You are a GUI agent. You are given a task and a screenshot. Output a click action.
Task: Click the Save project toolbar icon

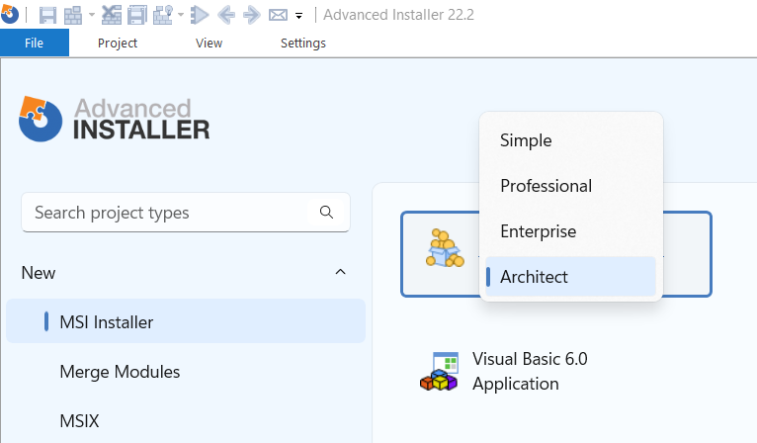(x=47, y=15)
